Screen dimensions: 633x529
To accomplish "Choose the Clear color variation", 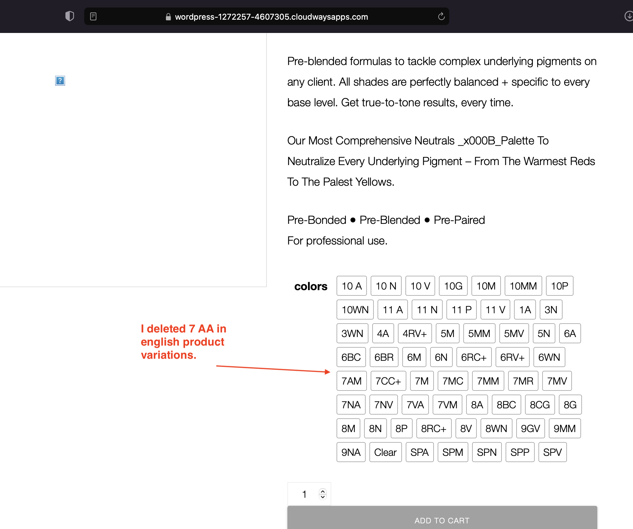I will click(x=385, y=452).
